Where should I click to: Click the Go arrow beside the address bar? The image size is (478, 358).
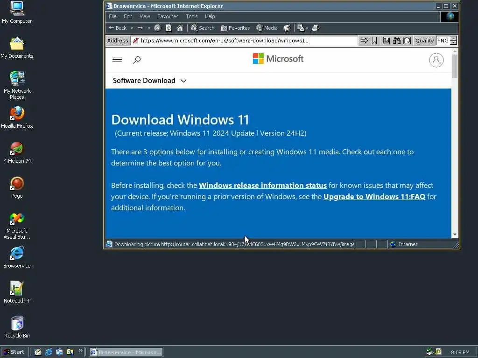(x=364, y=41)
